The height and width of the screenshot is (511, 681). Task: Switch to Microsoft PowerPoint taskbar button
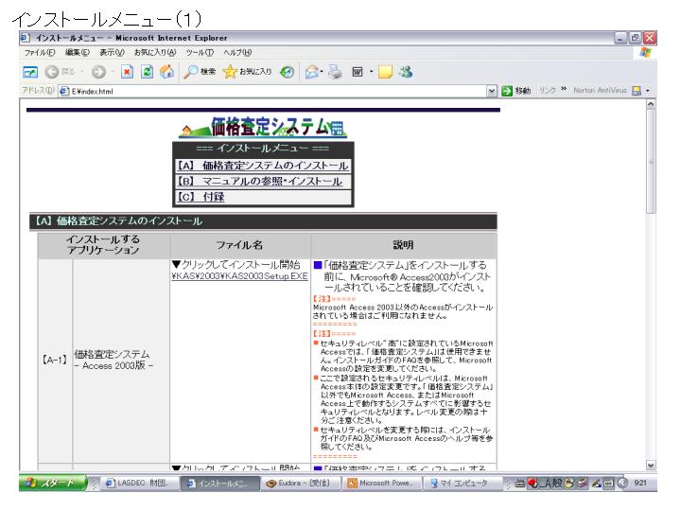click(x=382, y=483)
